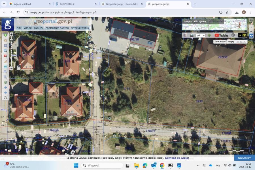This screenshot has height=170, width=255.
Task: Select the green Info identify tool
Action: click(x=5, y=35)
